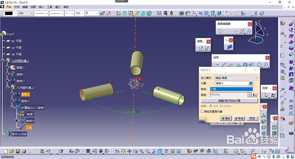The width and height of the screenshot is (295, 159).
Task: Activate Fit All In view icon
Action: [x=123, y=151]
